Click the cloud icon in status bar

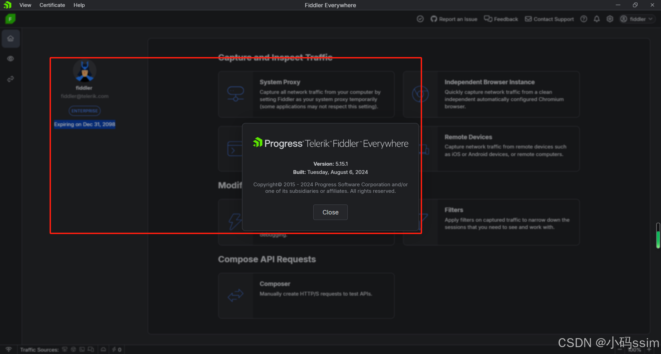(x=103, y=349)
